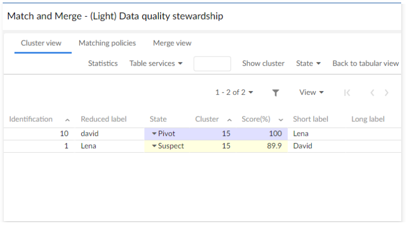Go to first page arrow icon
Image resolution: width=406 pixels, height=226 pixels.
347,93
